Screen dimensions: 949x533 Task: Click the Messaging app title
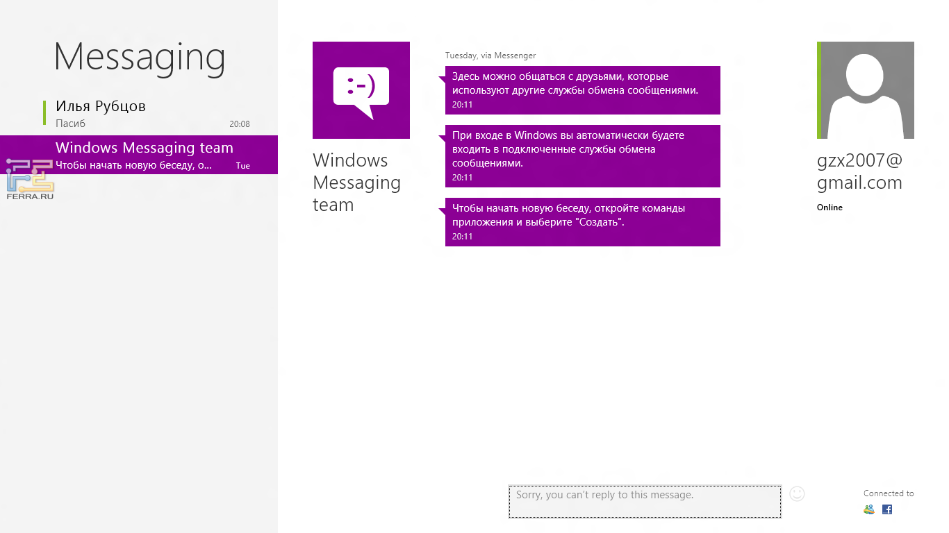pyautogui.click(x=140, y=57)
